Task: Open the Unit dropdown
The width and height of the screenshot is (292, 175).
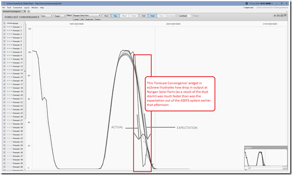Action: [47, 16]
